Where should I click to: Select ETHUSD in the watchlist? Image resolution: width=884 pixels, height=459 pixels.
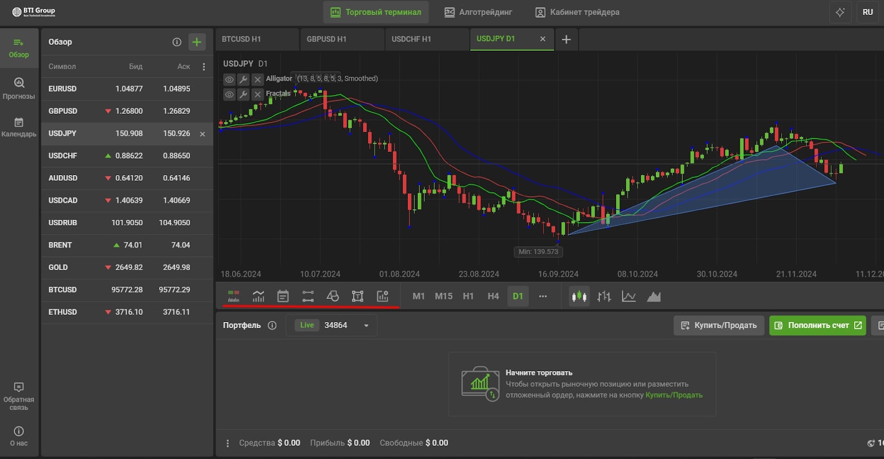coord(127,312)
